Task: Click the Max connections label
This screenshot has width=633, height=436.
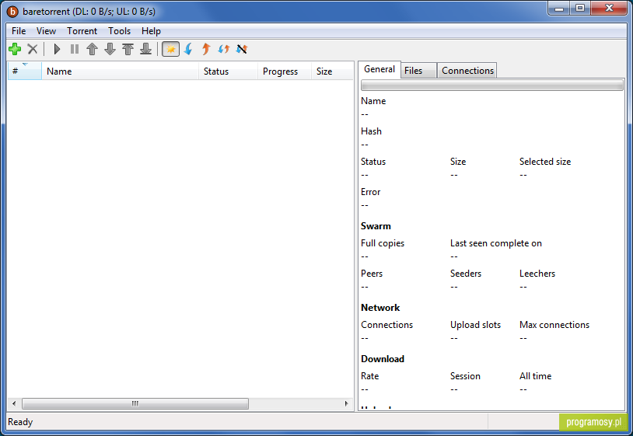Action: point(554,325)
